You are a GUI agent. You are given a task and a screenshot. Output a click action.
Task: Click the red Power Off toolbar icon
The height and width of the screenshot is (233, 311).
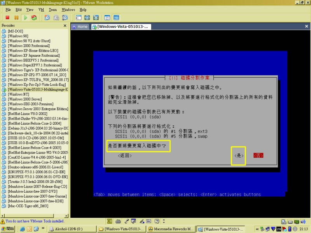pyautogui.click(x=7, y=17)
